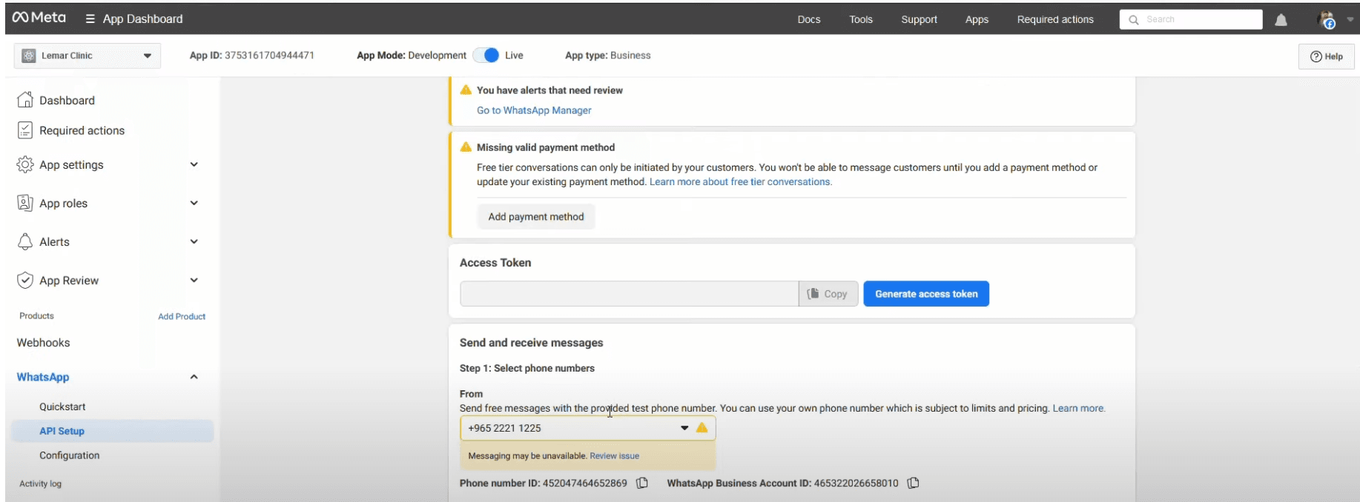Copy the Phone number ID
Viewport: 1360px width, 502px height.
(x=642, y=483)
